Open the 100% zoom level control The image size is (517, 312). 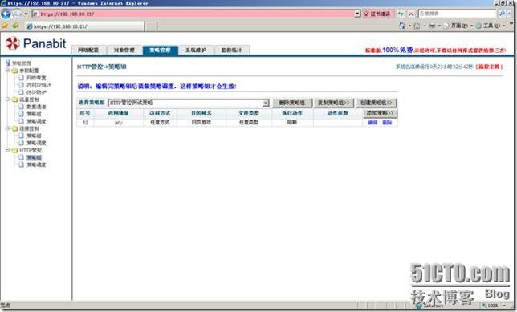(x=494, y=306)
